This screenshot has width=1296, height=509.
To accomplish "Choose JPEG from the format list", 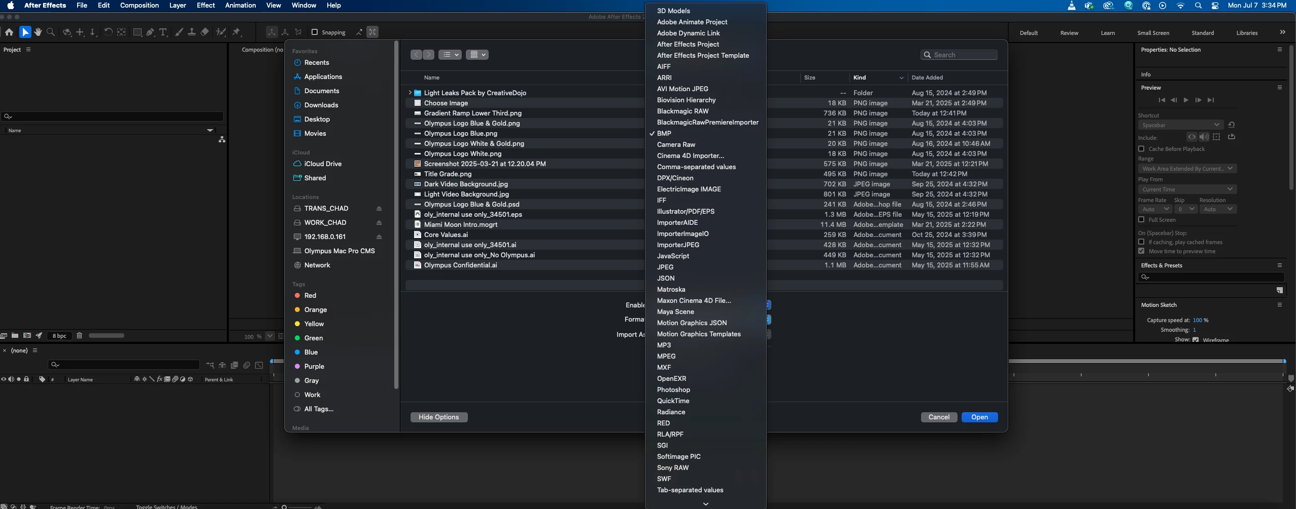I will 665,267.
